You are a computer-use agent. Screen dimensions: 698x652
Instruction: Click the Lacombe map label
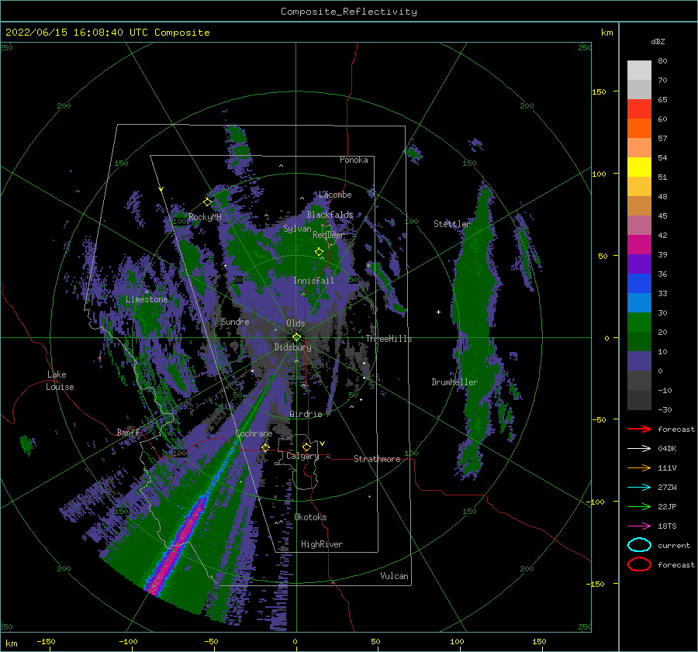tap(335, 195)
